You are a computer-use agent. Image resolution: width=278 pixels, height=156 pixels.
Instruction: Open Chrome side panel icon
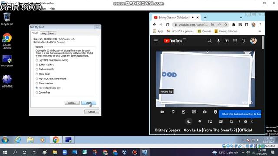[x=247, y=25]
